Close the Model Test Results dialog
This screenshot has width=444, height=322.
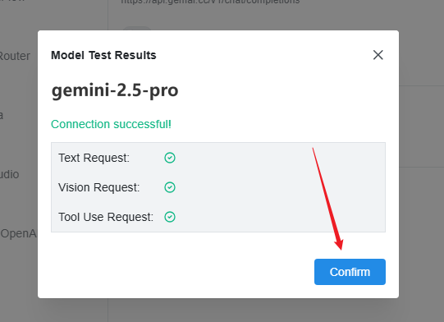pyautogui.click(x=378, y=55)
